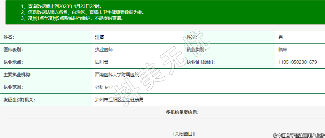Click the 四川省 location value
Viewport: 325px width, 138px height.
click(102, 62)
